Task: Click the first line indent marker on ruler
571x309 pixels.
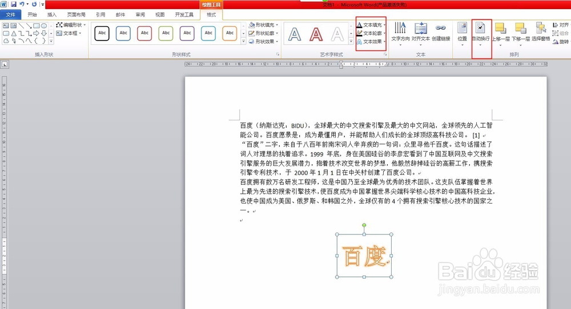Action: click(x=341, y=63)
